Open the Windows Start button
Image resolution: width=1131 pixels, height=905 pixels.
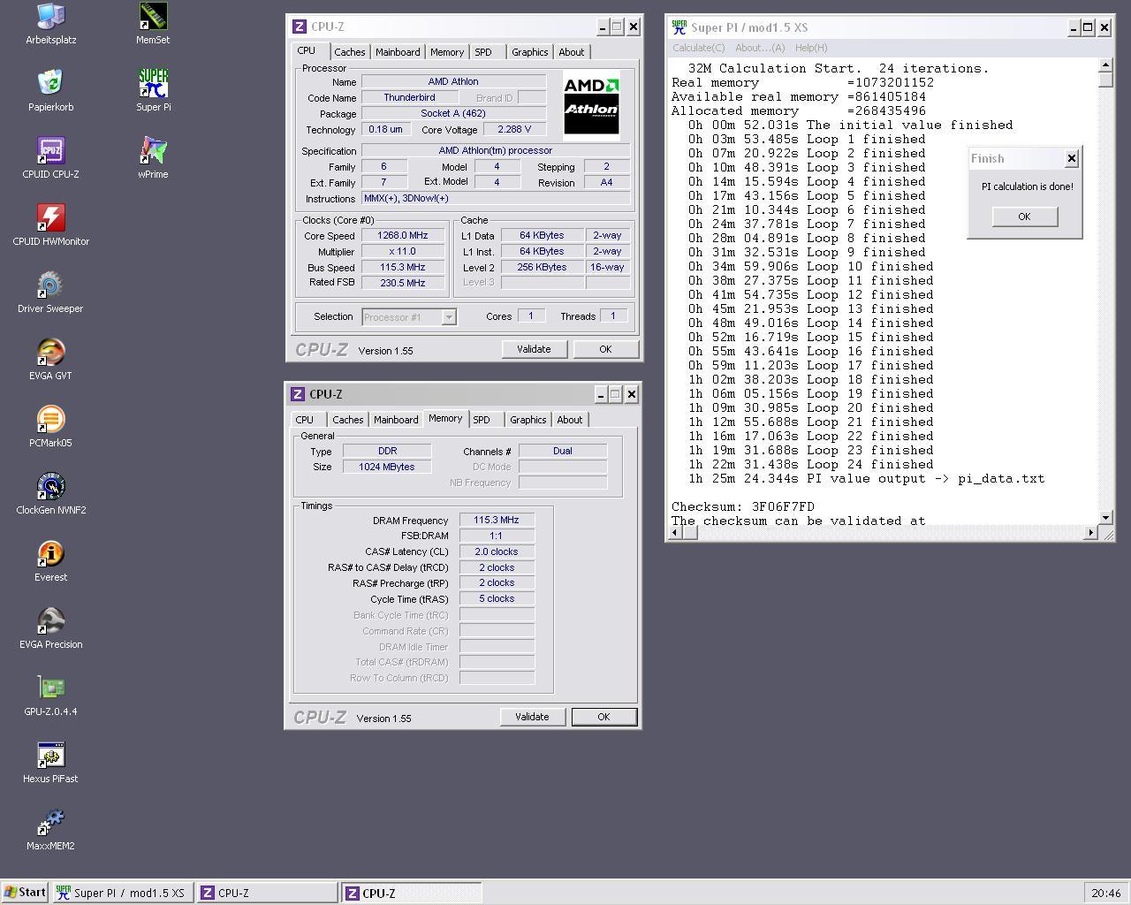[x=25, y=893]
